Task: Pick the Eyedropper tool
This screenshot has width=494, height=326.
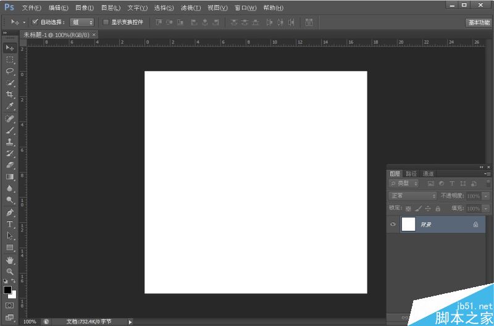Action: click(x=10, y=106)
